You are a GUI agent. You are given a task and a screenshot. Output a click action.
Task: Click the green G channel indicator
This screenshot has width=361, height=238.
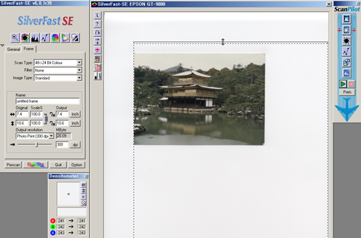pos(53,227)
